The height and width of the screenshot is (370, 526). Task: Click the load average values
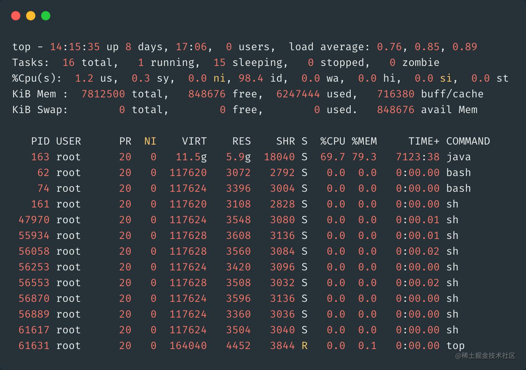427,46
